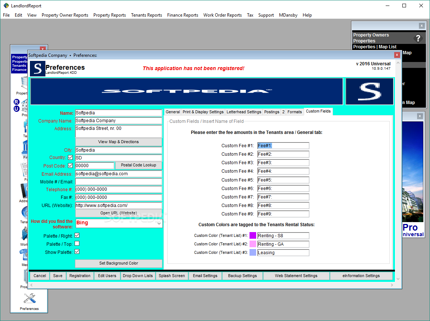Click the View Map & Directions button

(118, 142)
